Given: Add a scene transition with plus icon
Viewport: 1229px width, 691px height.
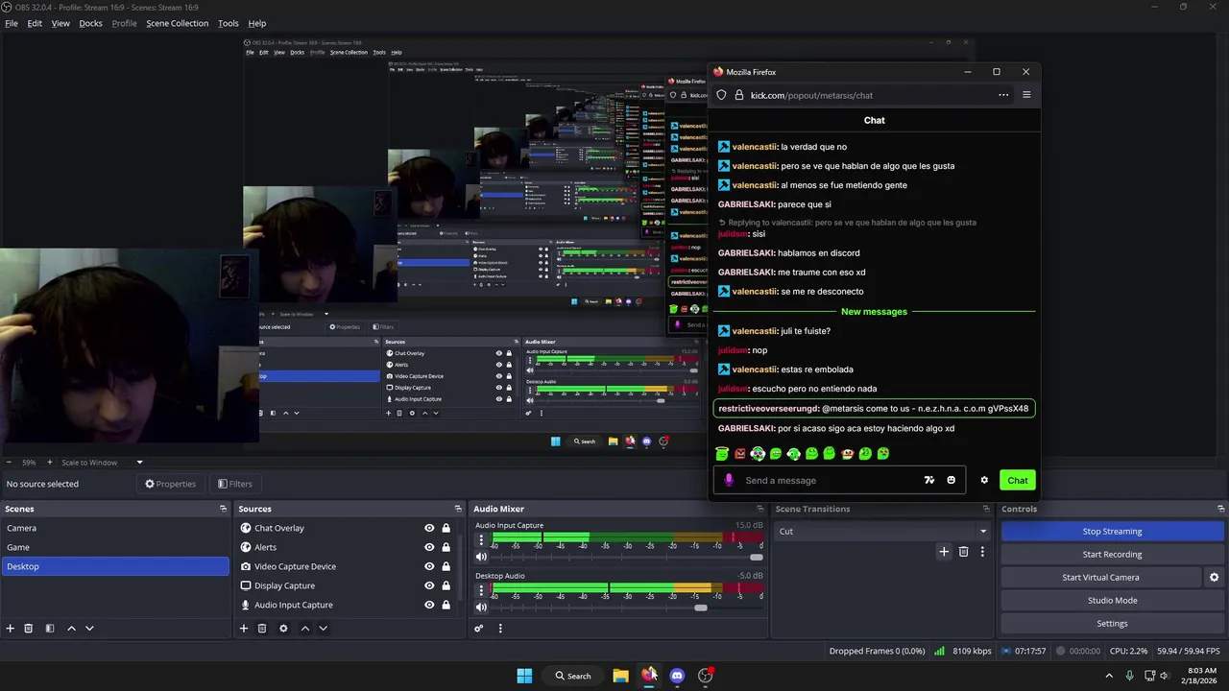Looking at the screenshot, I should click(944, 552).
